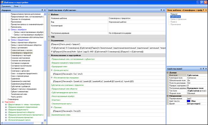Select Словоформа с предлогом in hierarchy tree
Image resolution: width=208 pixels, height=125 pixels.
(22, 53)
